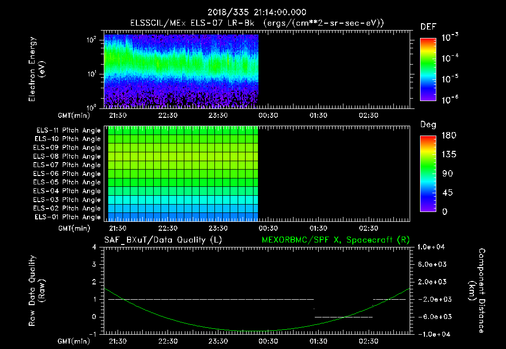Image resolution: width=506 pixels, height=349 pixels.
Task: Pick the ELS-06 Pitch Angle row label
Action: click(66, 174)
